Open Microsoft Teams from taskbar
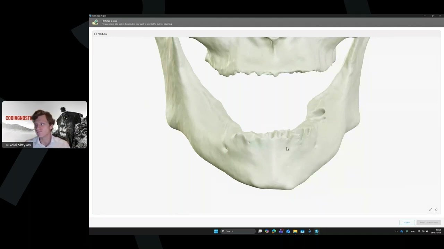Screen dimensions: 444x249 pyautogui.click(x=281, y=231)
